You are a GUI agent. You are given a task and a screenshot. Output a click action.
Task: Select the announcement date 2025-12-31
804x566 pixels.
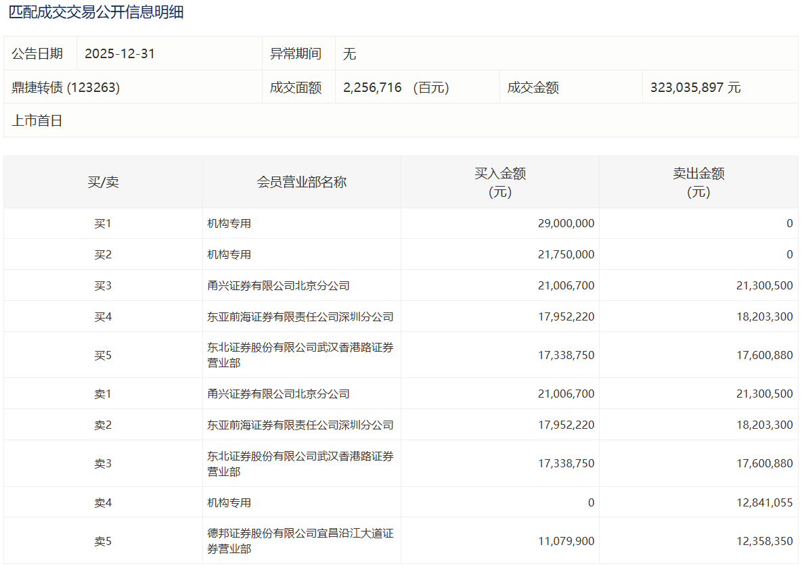click(x=120, y=53)
